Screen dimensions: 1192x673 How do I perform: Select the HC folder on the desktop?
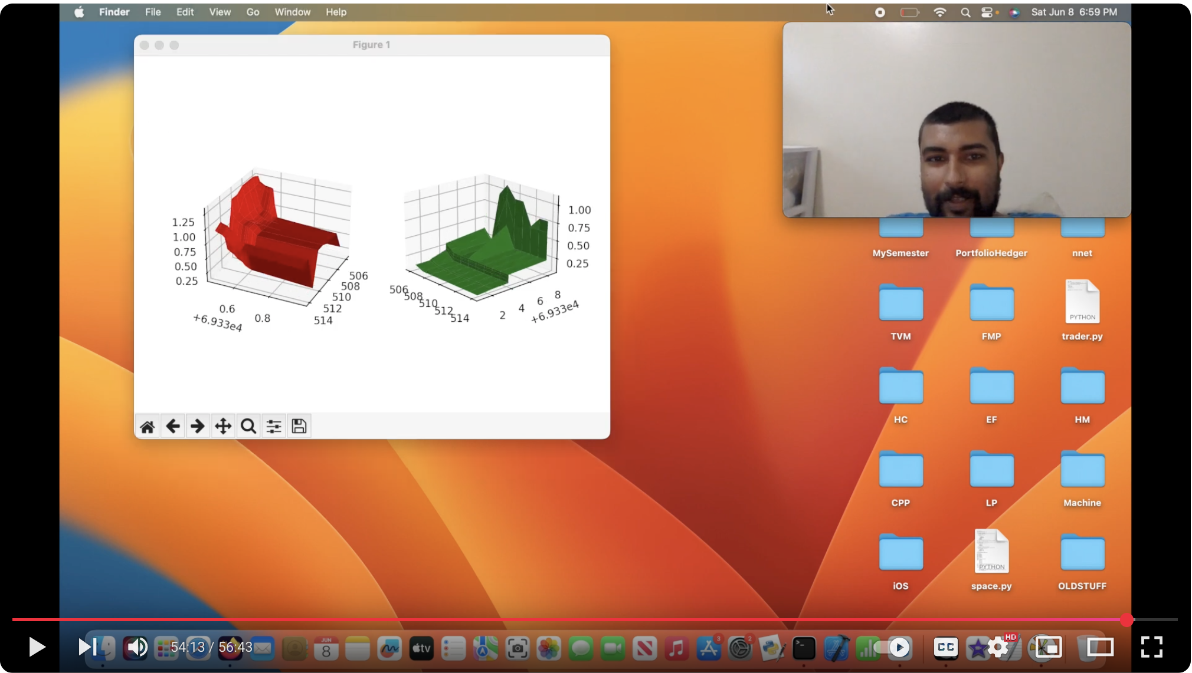coord(900,394)
